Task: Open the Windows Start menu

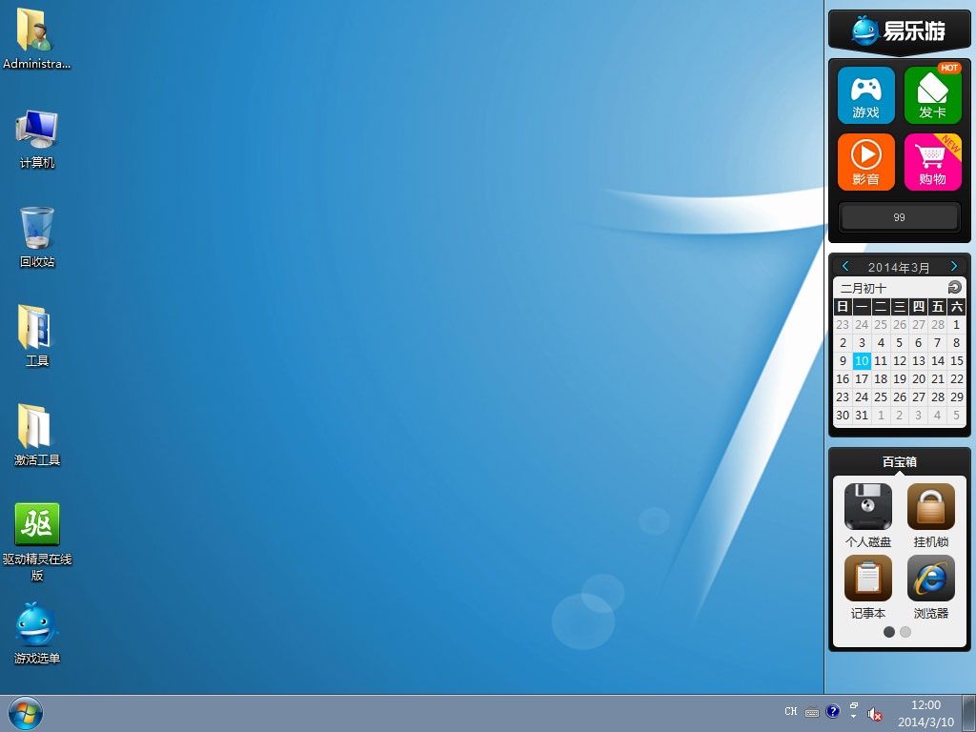Action: pos(25,712)
